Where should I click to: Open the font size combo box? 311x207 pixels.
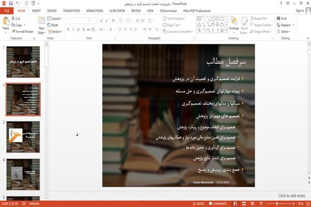(94, 21)
